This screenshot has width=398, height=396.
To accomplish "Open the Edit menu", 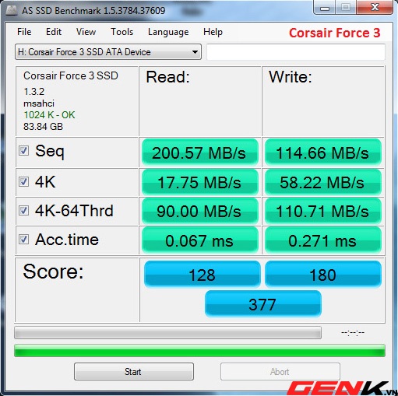I will tap(54, 32).
